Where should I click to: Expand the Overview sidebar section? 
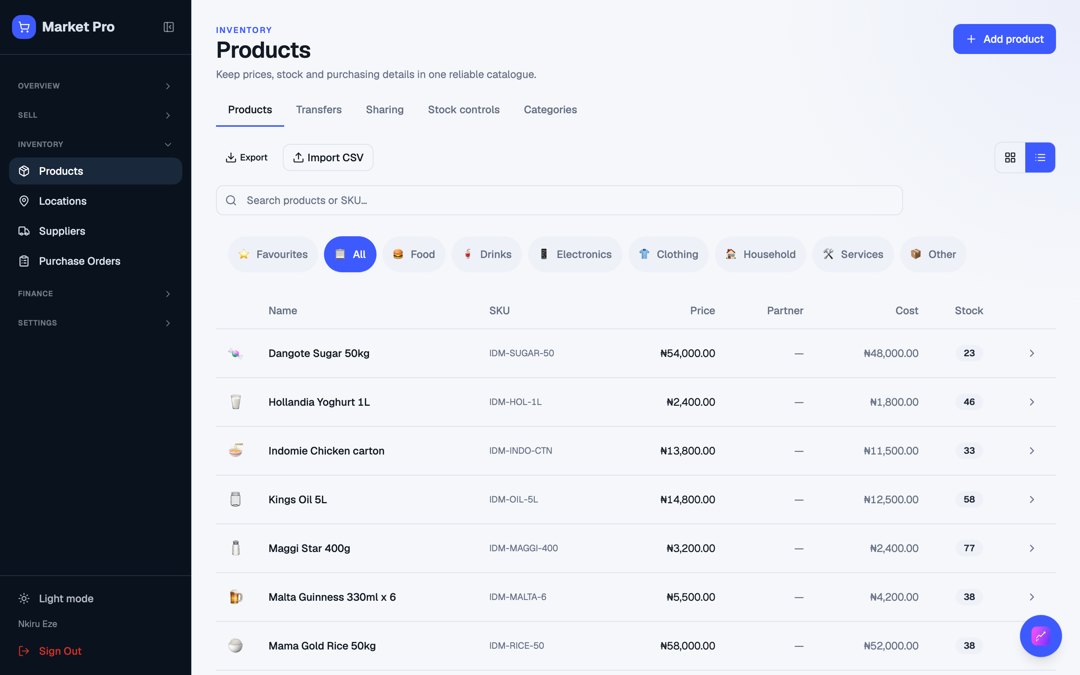(95, 86)
